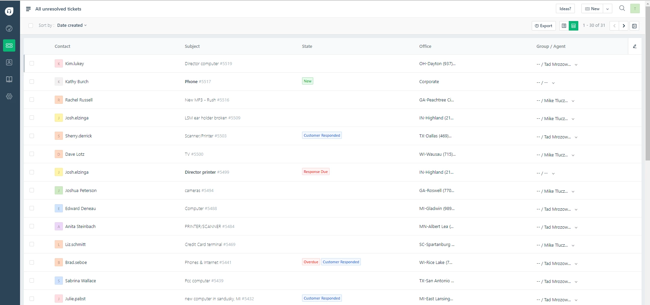
Task: Click the New ticket button
Action: pyautogui.click(x=593, y=9)
